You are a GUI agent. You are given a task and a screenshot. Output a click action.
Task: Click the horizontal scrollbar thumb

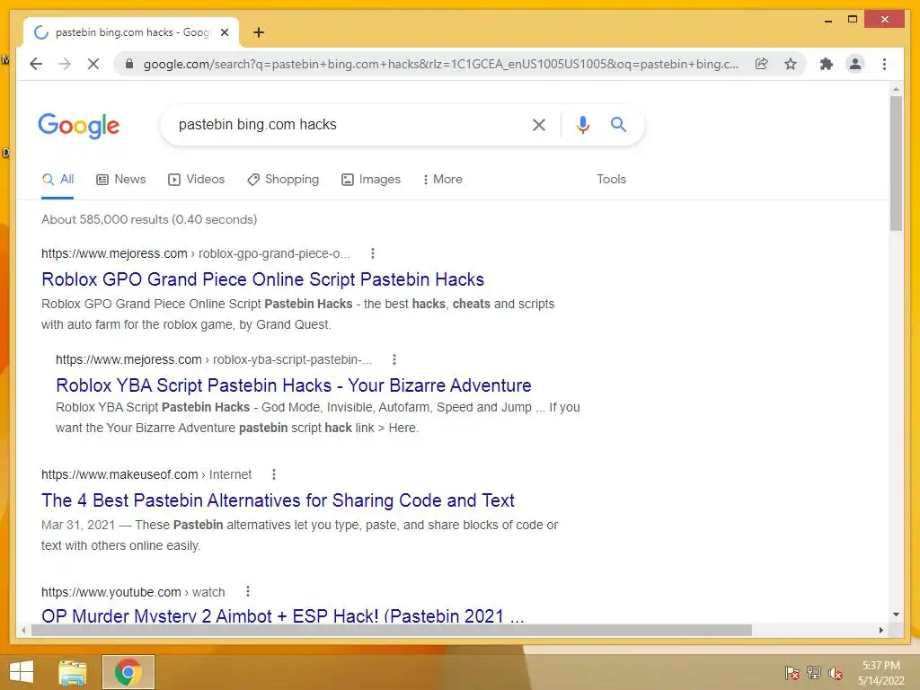point(392,630)
